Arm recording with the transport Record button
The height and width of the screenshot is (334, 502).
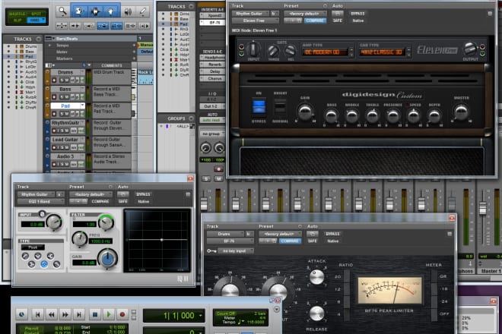click(122, 314)
